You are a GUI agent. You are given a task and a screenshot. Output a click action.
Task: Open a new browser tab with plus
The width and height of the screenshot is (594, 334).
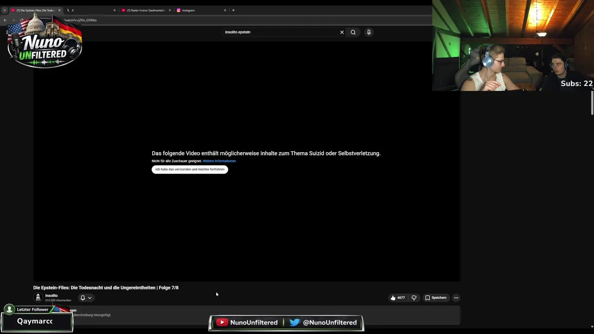point(233,10)
